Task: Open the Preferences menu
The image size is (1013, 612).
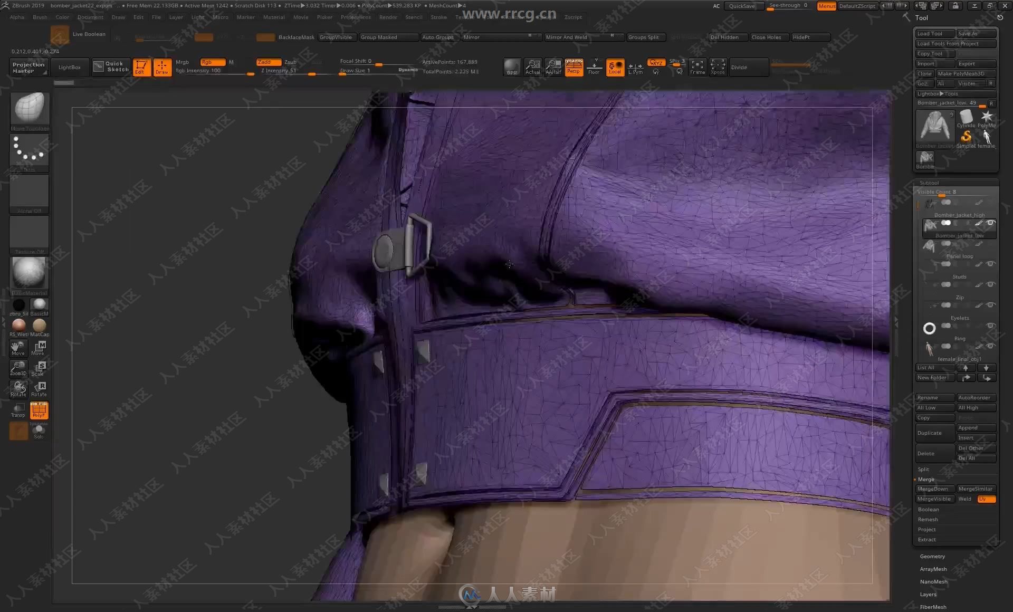Action: [x=356, y=17]
